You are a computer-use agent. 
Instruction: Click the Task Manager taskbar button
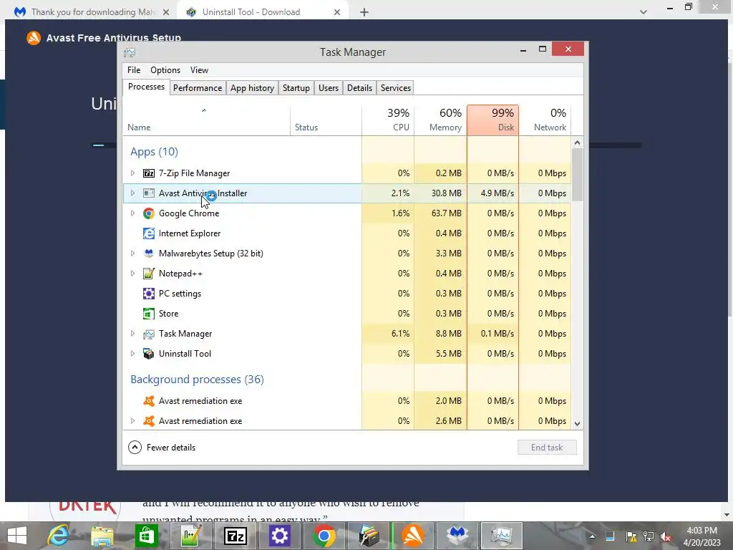(502, 536)
